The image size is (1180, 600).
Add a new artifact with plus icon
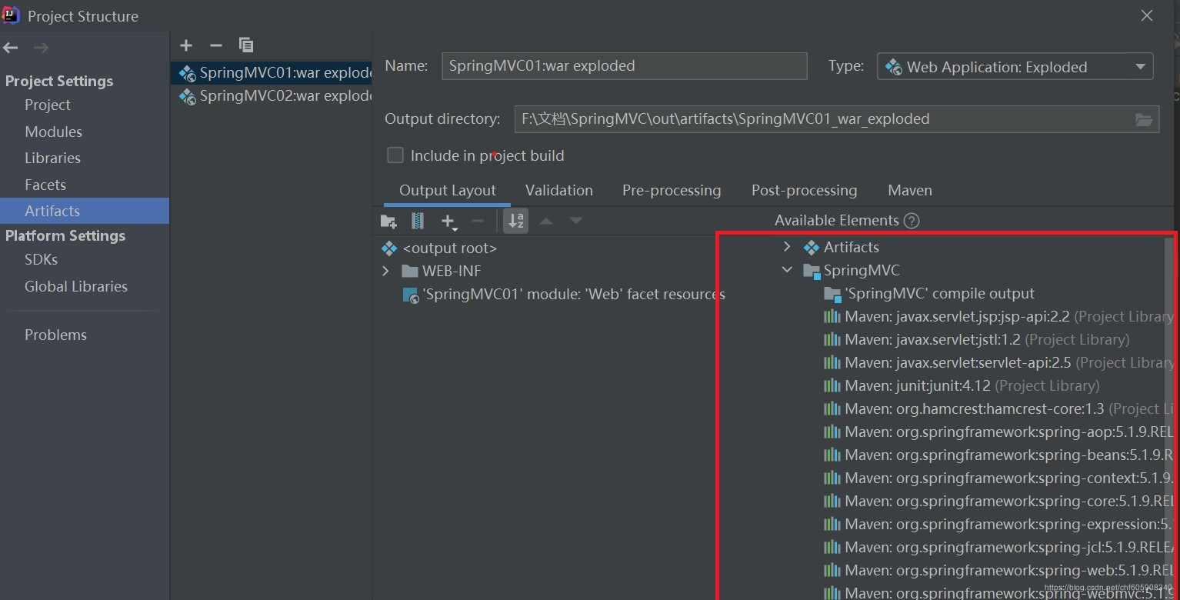pos(186,45)
